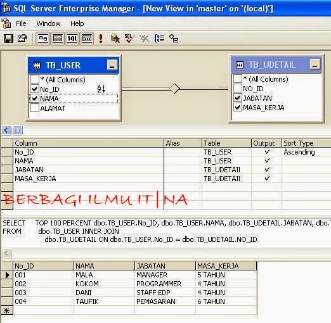Uncheck JABATAN in TB_UDETAIL table
This screenshot has width=331, height=323.
(238, 98)
